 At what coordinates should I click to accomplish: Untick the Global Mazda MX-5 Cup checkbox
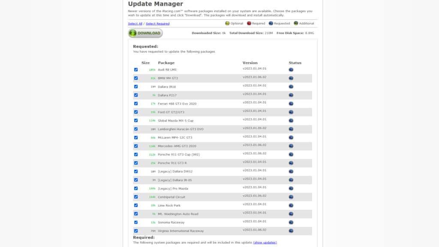click(x=136, y=120)
